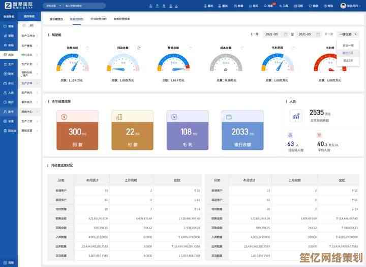Click the 帮助 icon in top navigation
This screenshot has height=267, width=366.
pyautogui.click(x=329, y=6)
